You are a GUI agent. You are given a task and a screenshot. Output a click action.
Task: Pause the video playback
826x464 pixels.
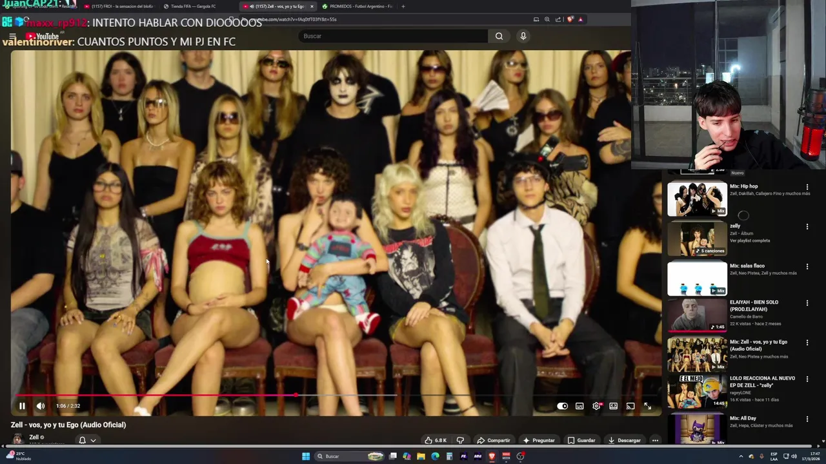tap(22, 406)
